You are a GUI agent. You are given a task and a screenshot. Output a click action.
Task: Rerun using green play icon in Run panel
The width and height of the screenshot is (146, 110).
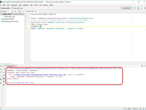tap(1, 69)
